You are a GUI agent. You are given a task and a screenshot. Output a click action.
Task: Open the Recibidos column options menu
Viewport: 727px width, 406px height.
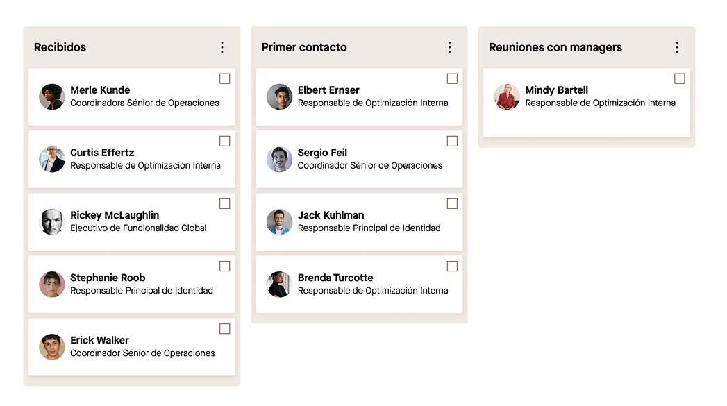tap(222, 47)
